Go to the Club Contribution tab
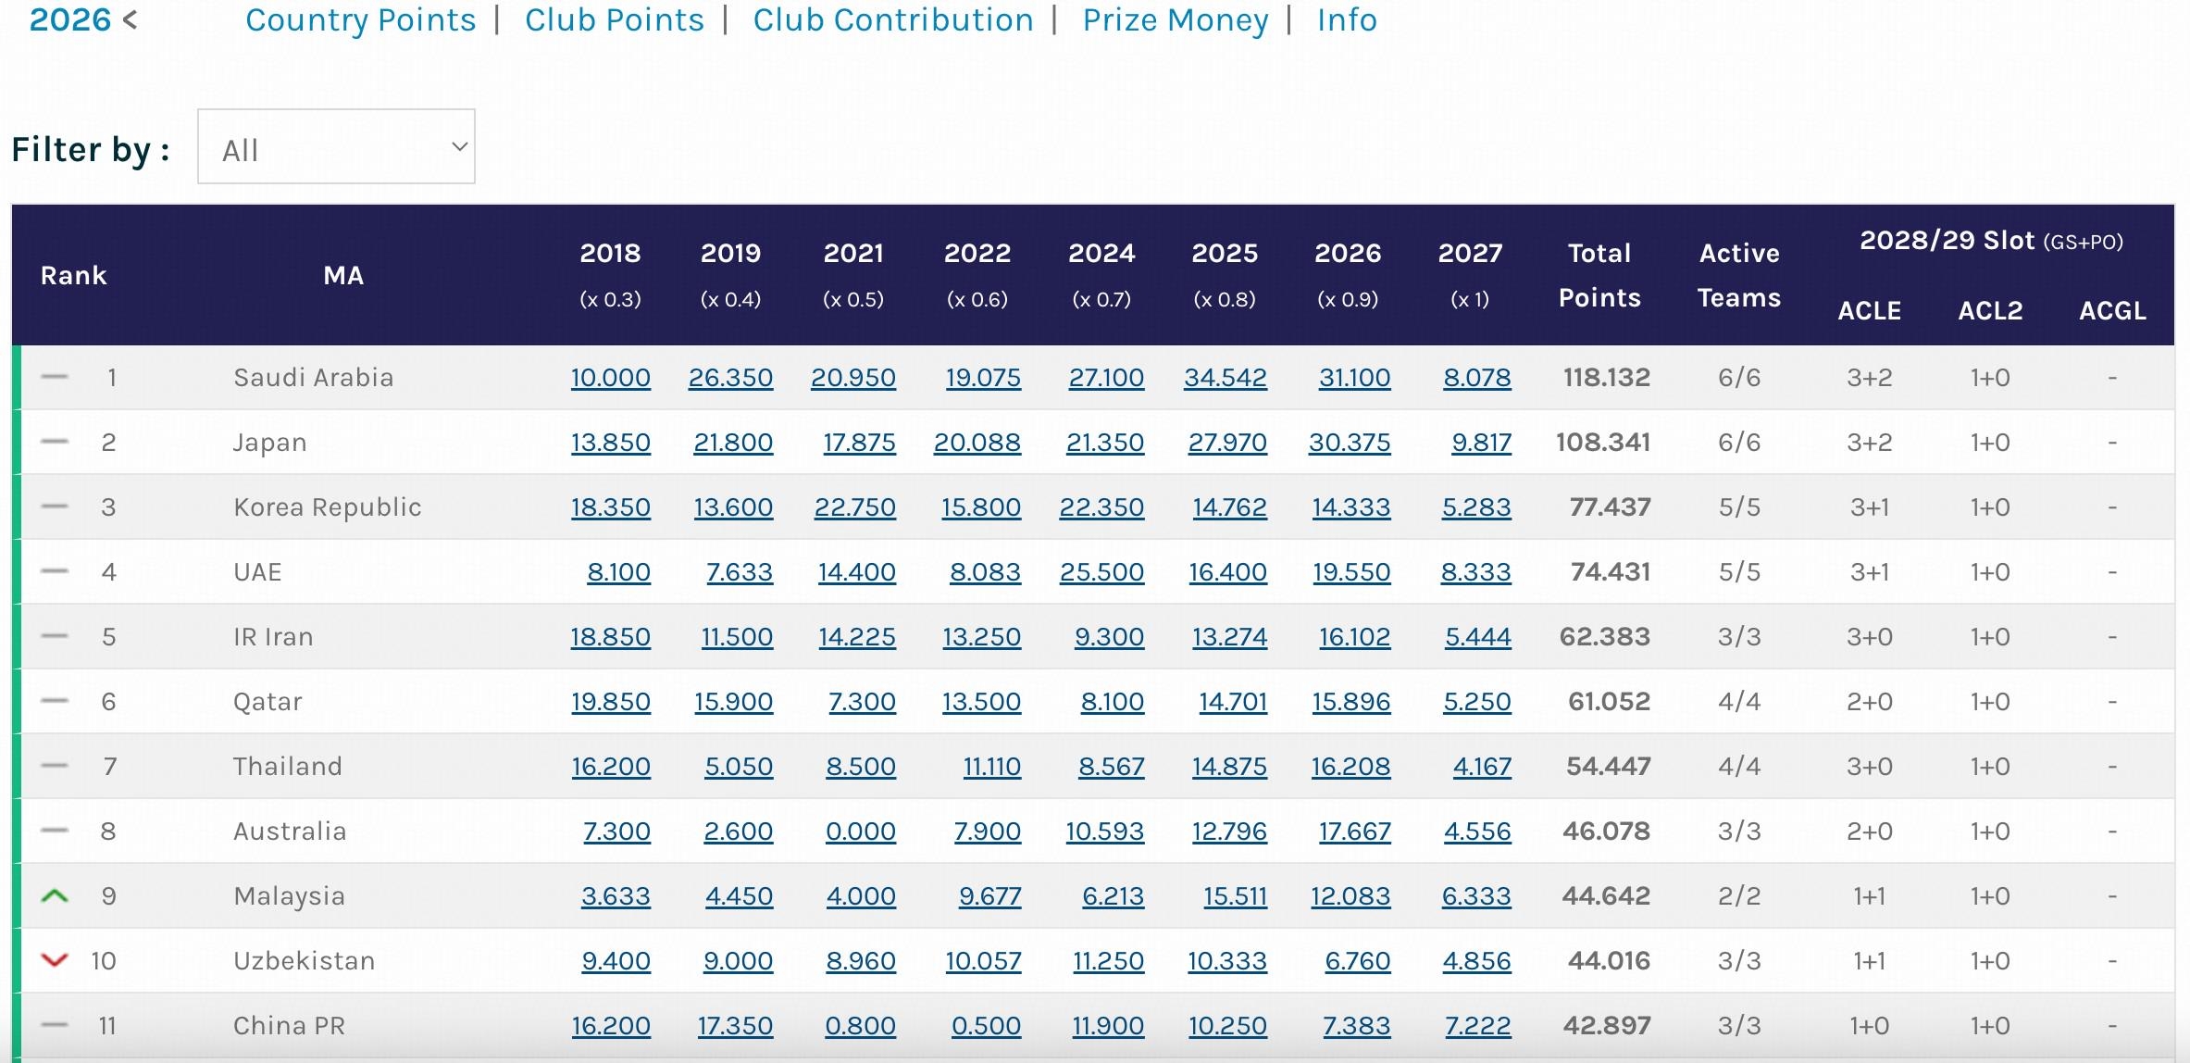Image resolution: width=2190 pixels, height=1063 pixels. pyautogui.click(x=893, y=19)
